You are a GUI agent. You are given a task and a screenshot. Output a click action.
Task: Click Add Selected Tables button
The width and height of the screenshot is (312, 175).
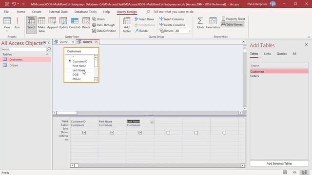click(x=279, y=163)
